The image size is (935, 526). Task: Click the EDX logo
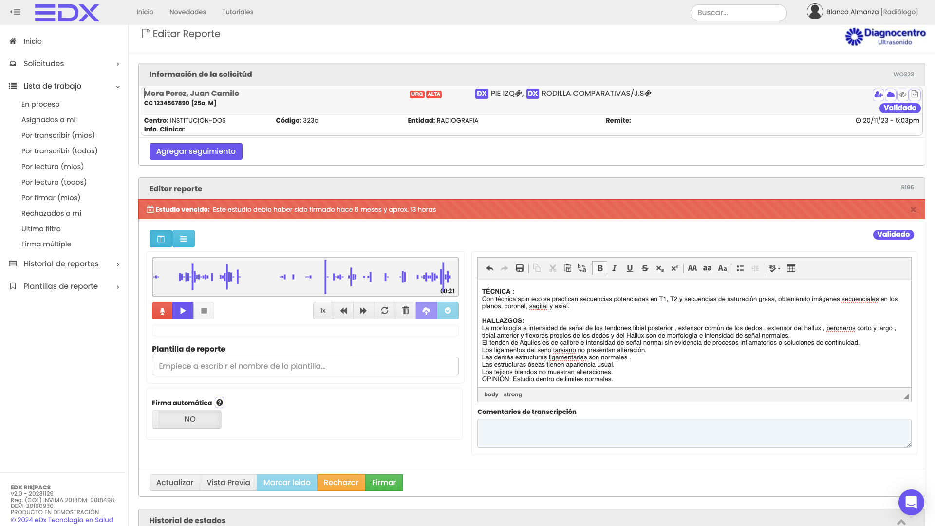coord(67,13)
